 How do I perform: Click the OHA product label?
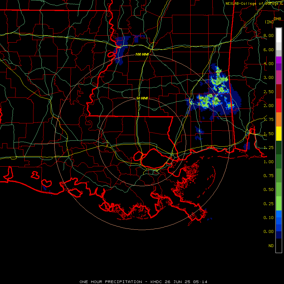point(277,19)
